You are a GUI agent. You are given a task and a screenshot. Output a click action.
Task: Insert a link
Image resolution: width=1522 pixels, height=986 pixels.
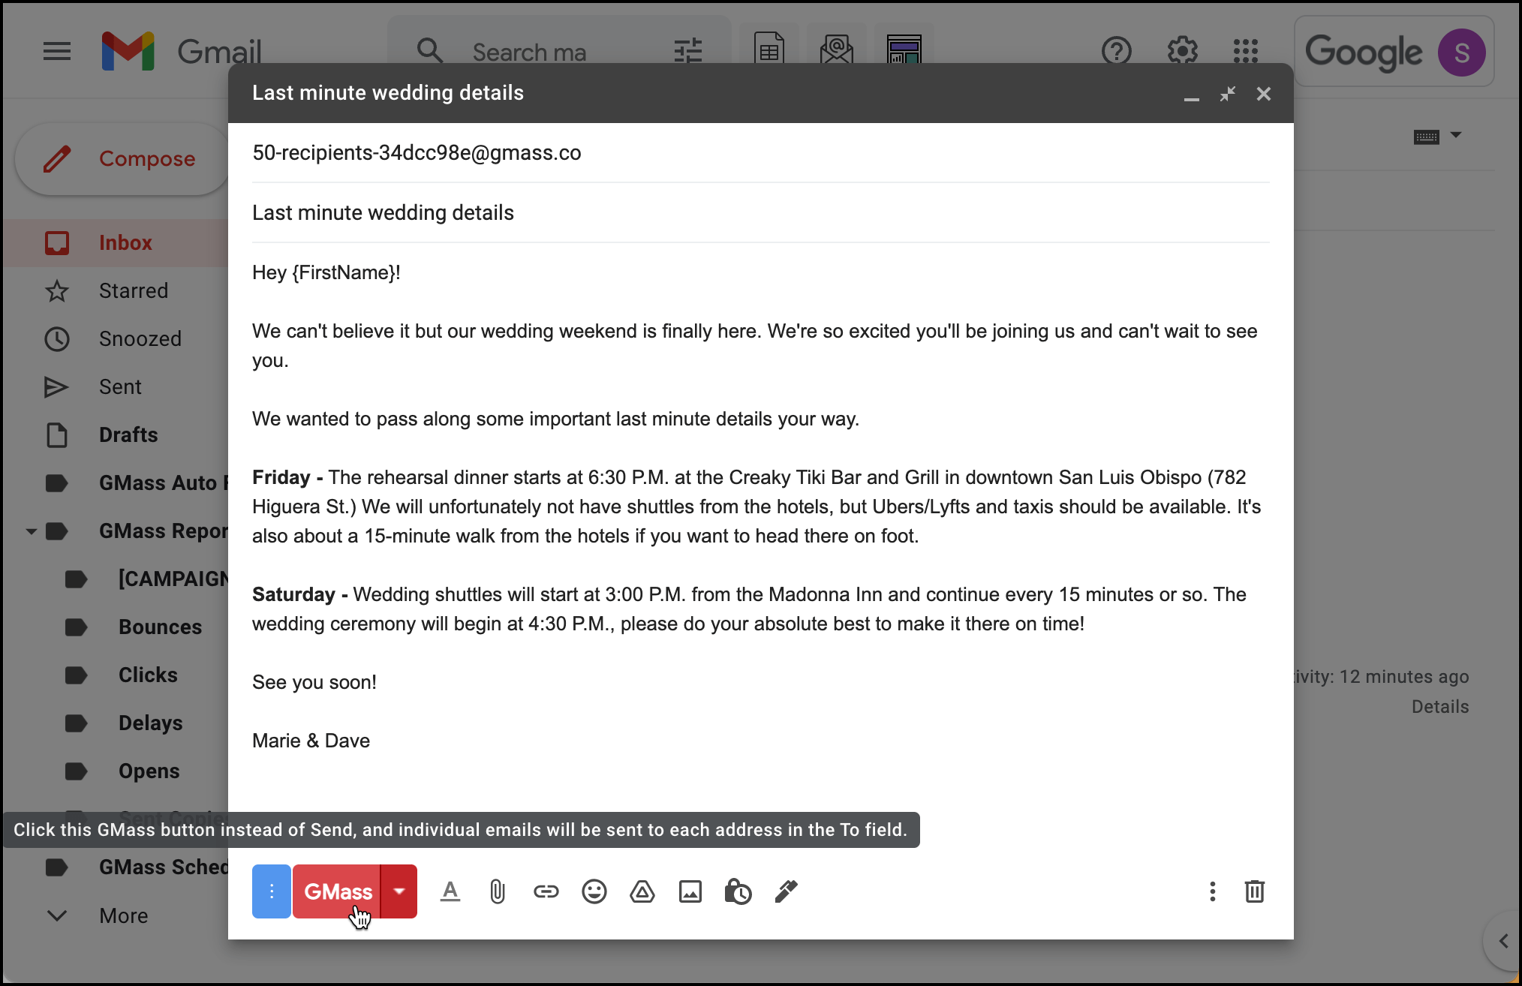point(546,891)
